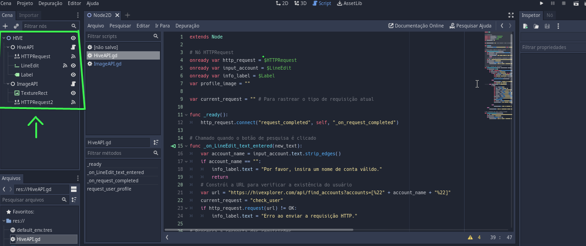Toggle visibility of TextureRect node
The width and height of the screenshot is (586, 246).
pos(73,93)
